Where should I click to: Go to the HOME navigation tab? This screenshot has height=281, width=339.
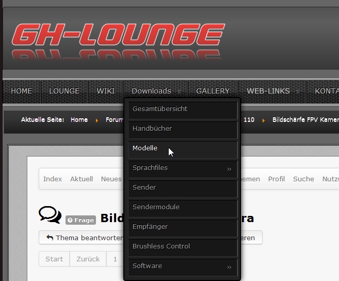[22, 91]
